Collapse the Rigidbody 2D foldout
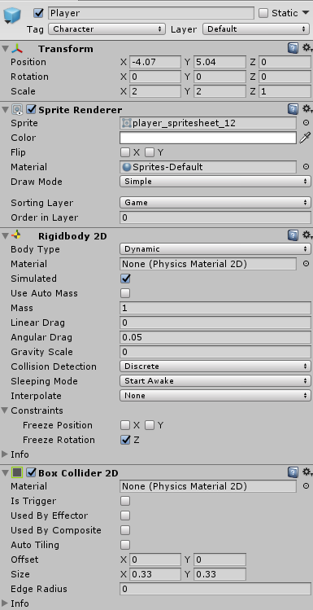 coord(5,235)
